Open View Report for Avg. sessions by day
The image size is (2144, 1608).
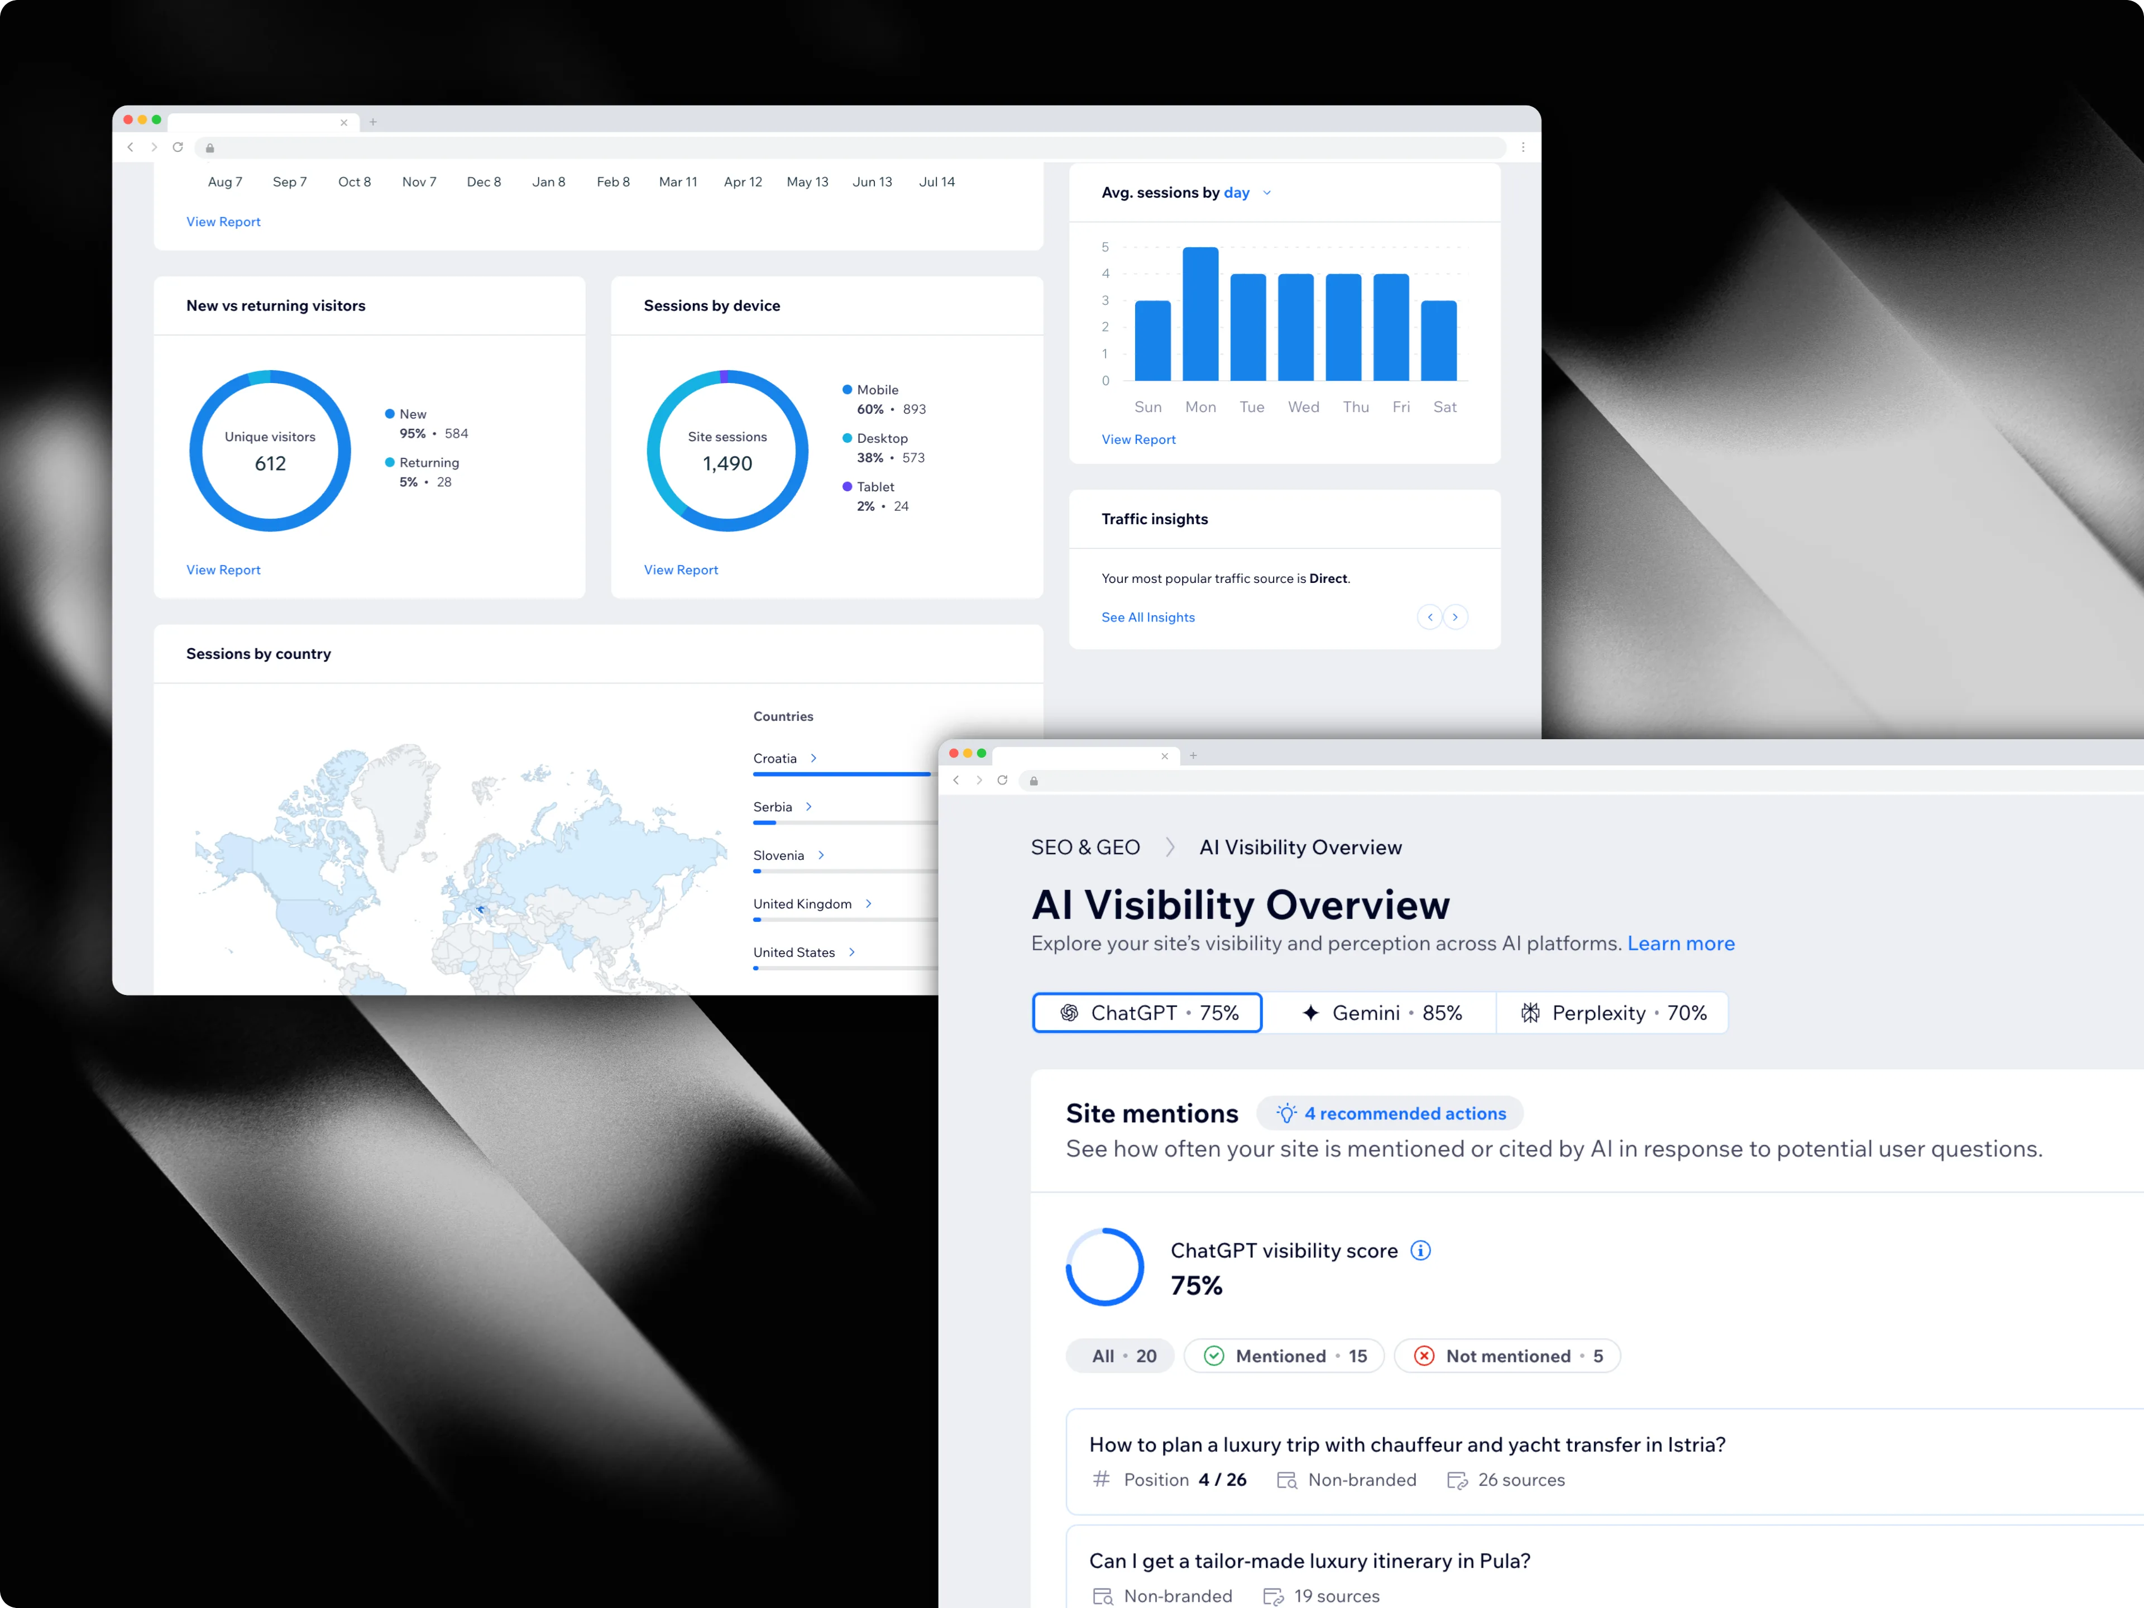pos(1139,440)
